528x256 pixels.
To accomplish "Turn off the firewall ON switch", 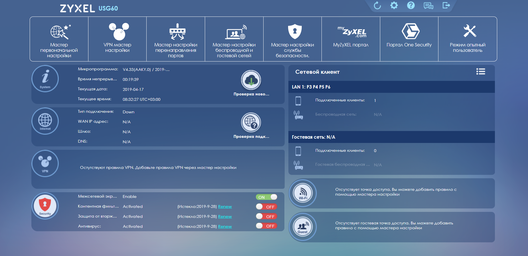I will point(266,197).
